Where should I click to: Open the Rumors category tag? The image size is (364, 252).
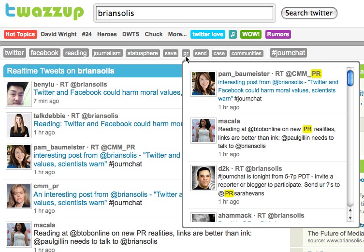point(278,34)
